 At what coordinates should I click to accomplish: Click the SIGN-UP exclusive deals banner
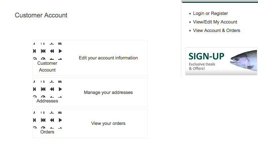point(221,61)
